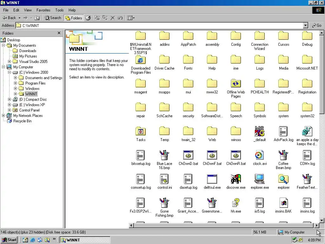Click the horizontal scrollbar right arrow
The height and width of the screenshot is (244, 325).
pyautogui.click(x=317, y=225)
